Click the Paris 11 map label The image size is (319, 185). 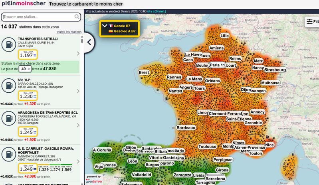click(x=217, y=65)
